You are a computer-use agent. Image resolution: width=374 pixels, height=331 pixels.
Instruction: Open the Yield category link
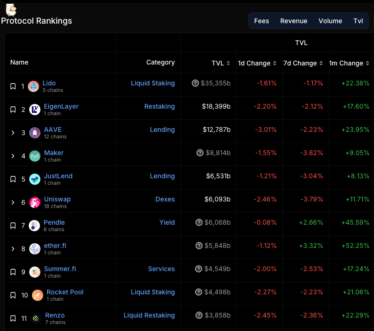[x=167, y=222]
